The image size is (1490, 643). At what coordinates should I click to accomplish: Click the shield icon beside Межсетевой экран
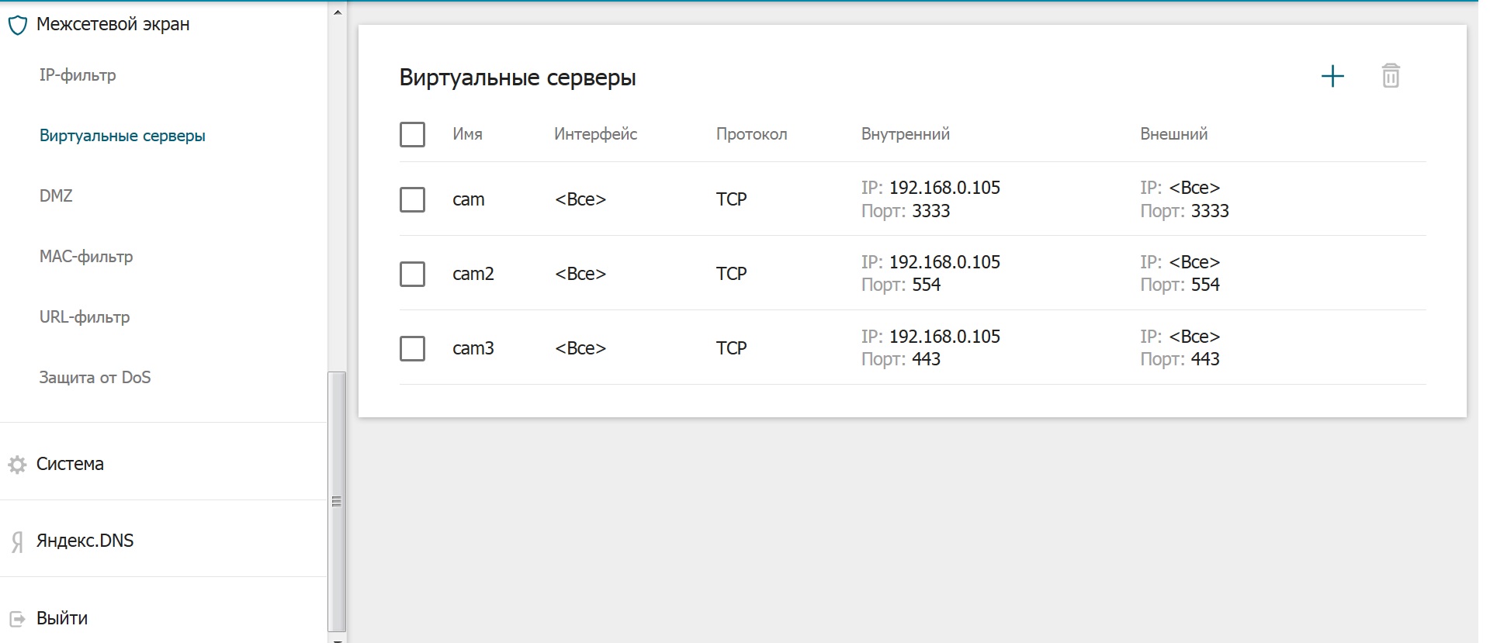18,26
